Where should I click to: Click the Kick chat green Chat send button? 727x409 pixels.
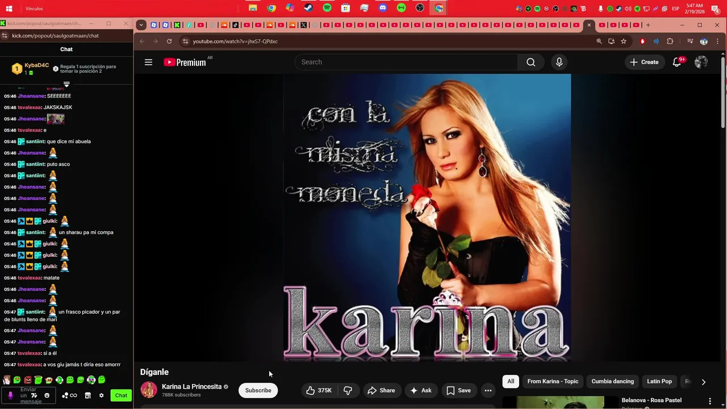(121, 395)
